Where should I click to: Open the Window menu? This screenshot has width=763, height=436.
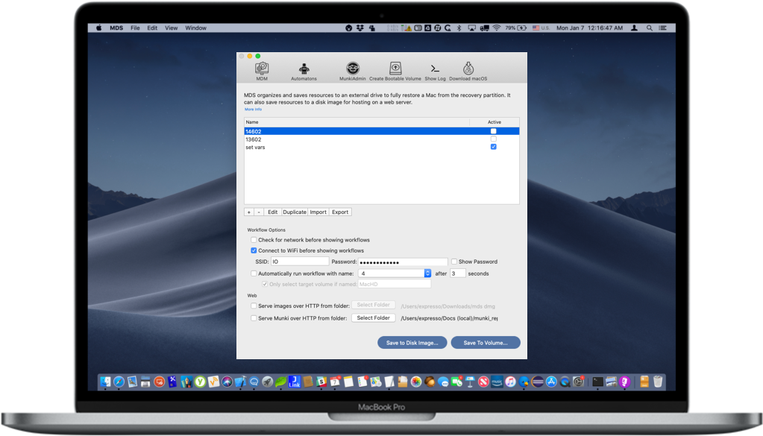pos(195,28)
